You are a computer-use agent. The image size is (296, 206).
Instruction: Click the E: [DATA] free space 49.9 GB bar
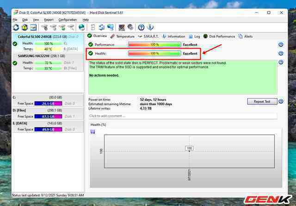click(x=48, y=130)
